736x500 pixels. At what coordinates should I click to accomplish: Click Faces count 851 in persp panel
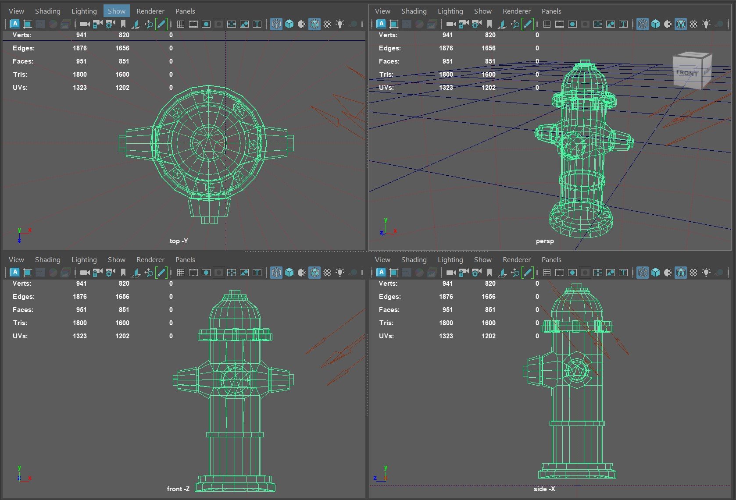[490, 61]
